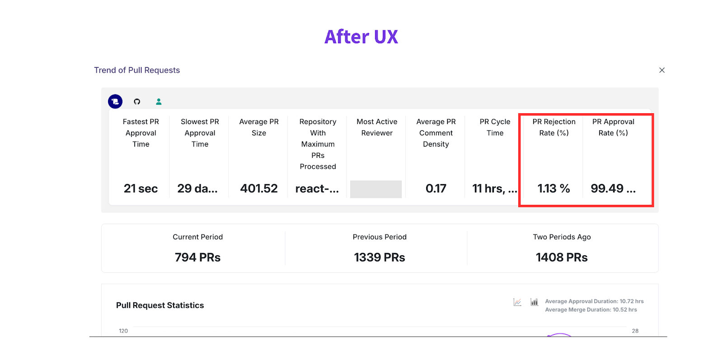Open the teal user profile icon tab
The image size is (723, 361).
(x=159, y=102)
